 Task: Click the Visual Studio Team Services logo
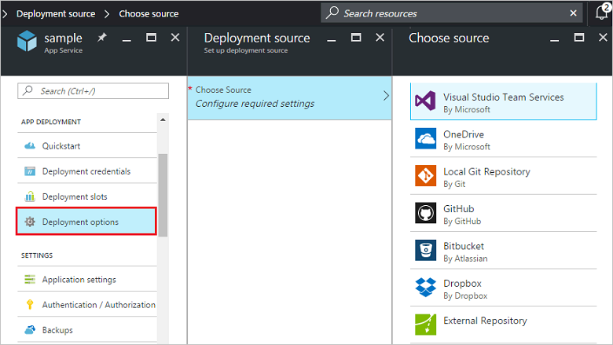coord(425,101)
